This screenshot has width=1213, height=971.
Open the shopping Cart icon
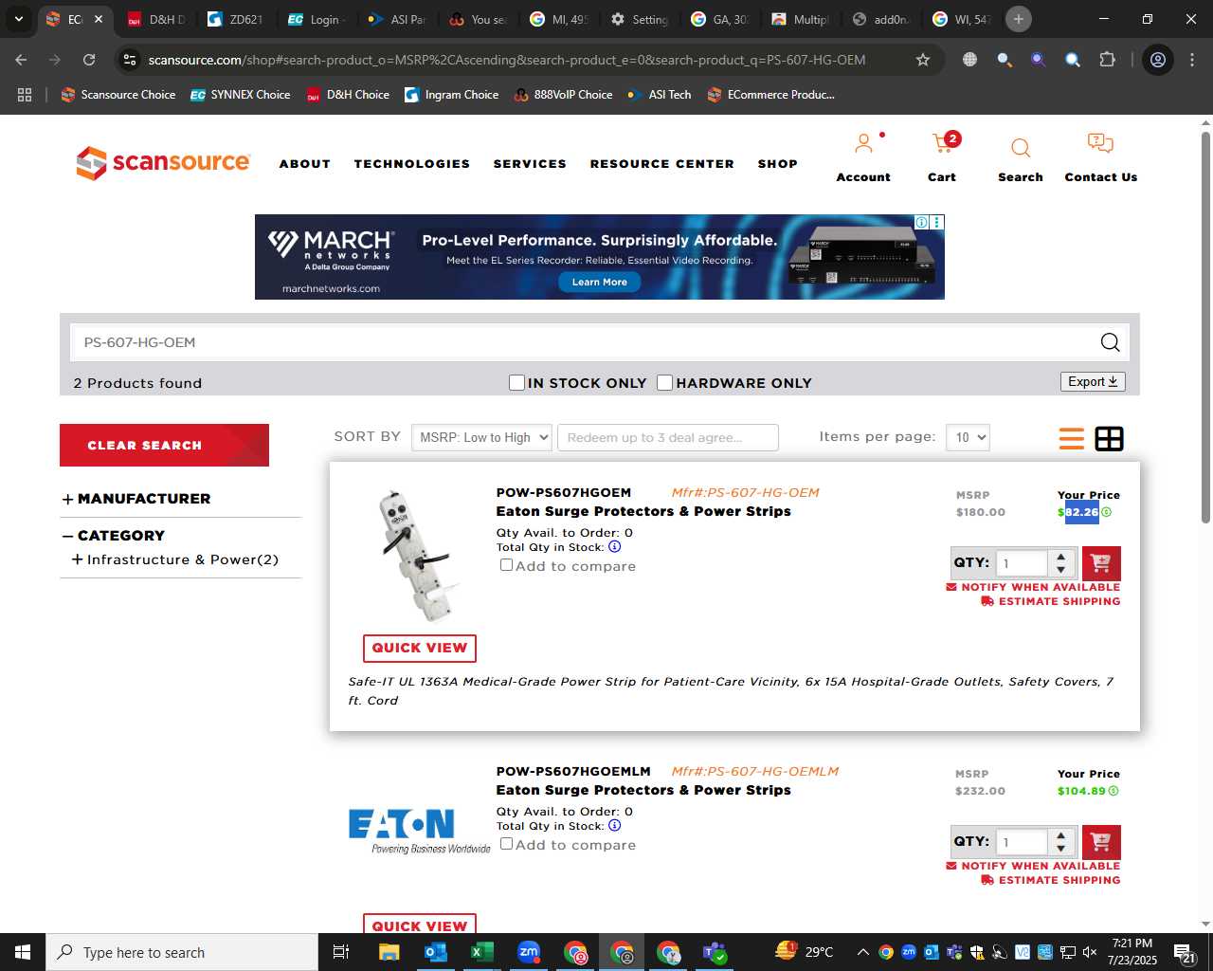click(942, 144)
